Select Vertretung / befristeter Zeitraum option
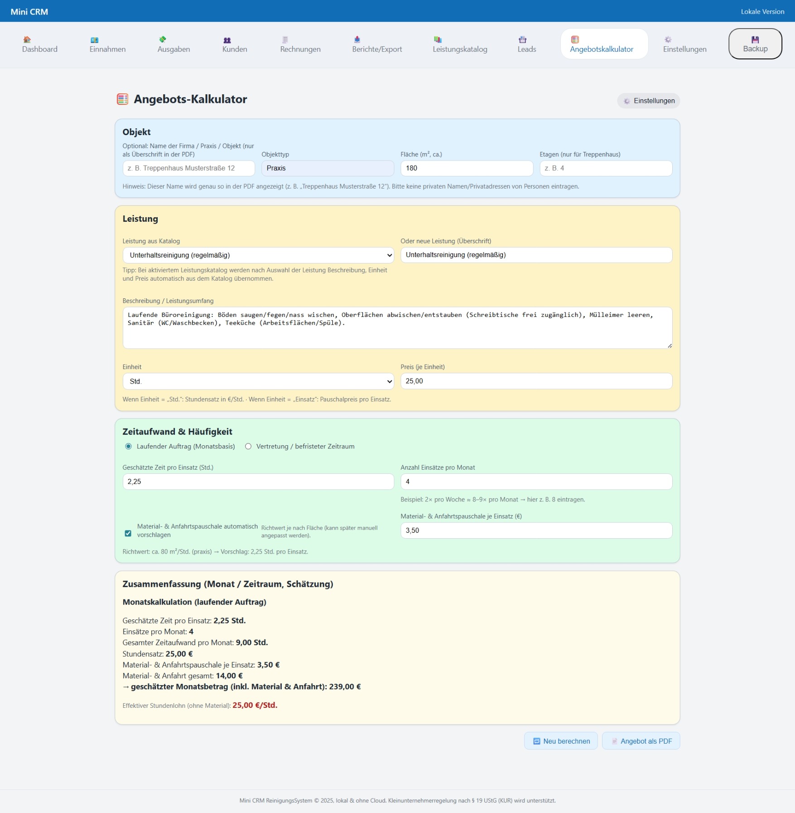Viewport: 795px width, 813px height. tap(248, 446)
